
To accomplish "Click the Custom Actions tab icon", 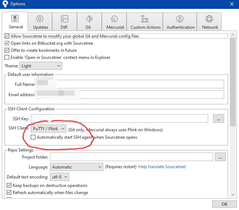I will (144, 19).
